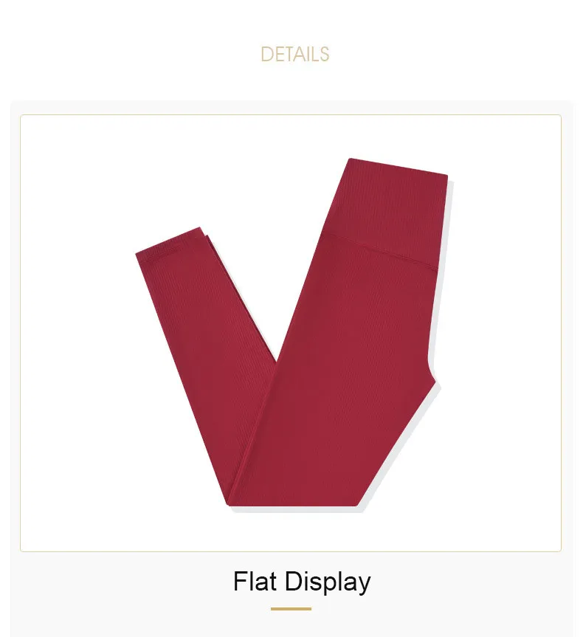Click the top gold border of image frame
This screenshot has height=637, width=583.
click(291, 115)
